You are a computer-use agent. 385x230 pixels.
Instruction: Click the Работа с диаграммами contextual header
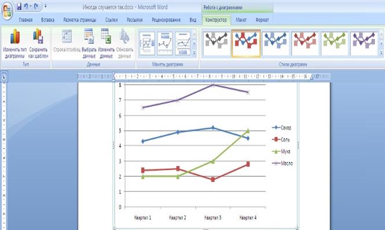pyautogui.click(x=223, y=8)
